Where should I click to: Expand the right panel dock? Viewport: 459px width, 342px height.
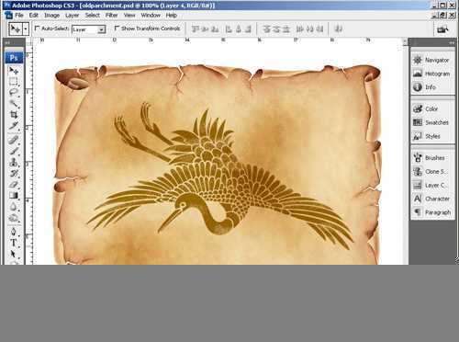(452, 42)
